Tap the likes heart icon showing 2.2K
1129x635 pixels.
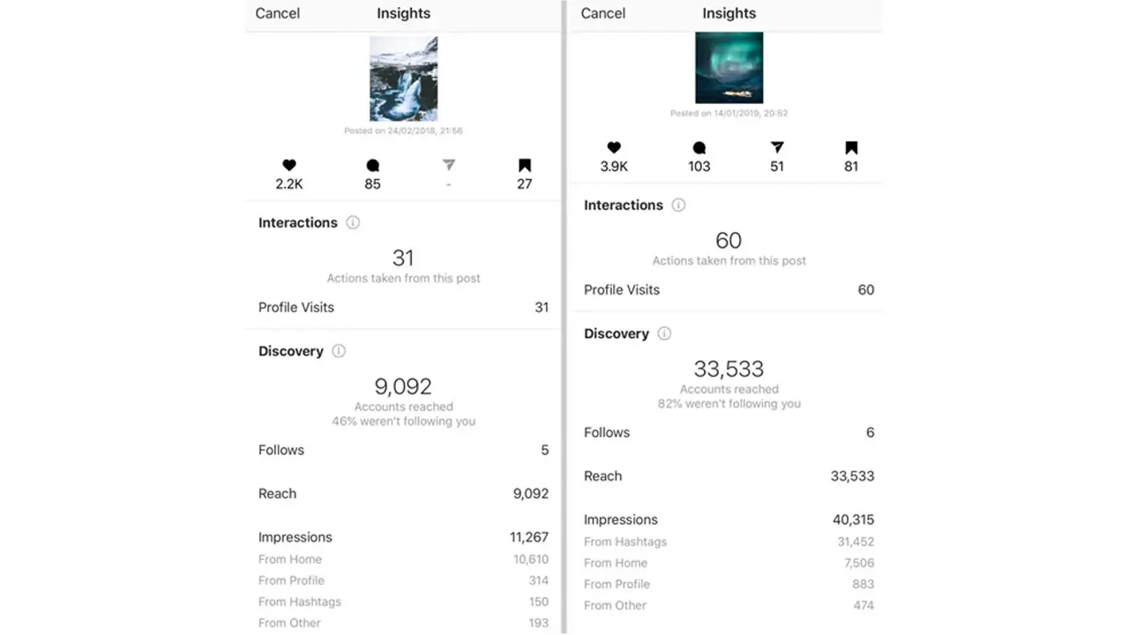click(289, 165)
